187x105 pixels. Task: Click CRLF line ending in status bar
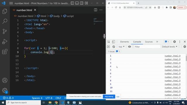[58, 98]
